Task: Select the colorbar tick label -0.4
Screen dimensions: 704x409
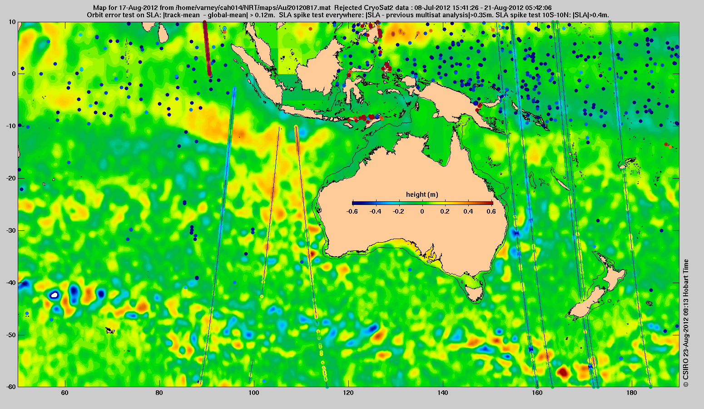Action: pyautogui.click(x=375, y=211)
